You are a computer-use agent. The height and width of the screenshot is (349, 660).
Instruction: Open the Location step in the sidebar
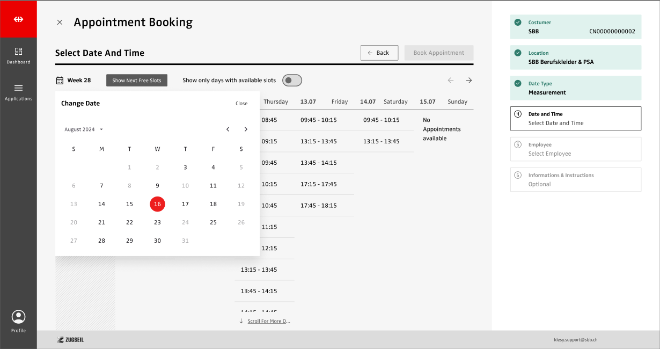tap(575, 57)
